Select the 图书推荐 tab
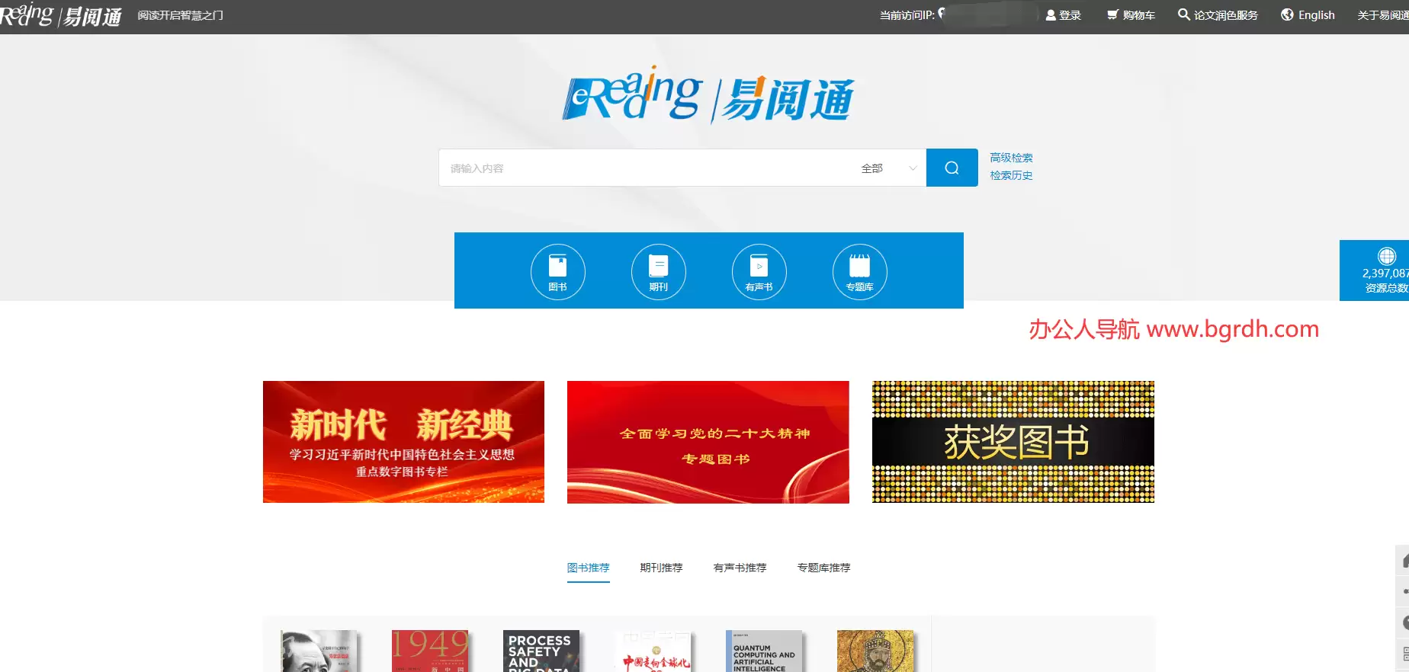The image size is (1409, 672). coord(588,568)
